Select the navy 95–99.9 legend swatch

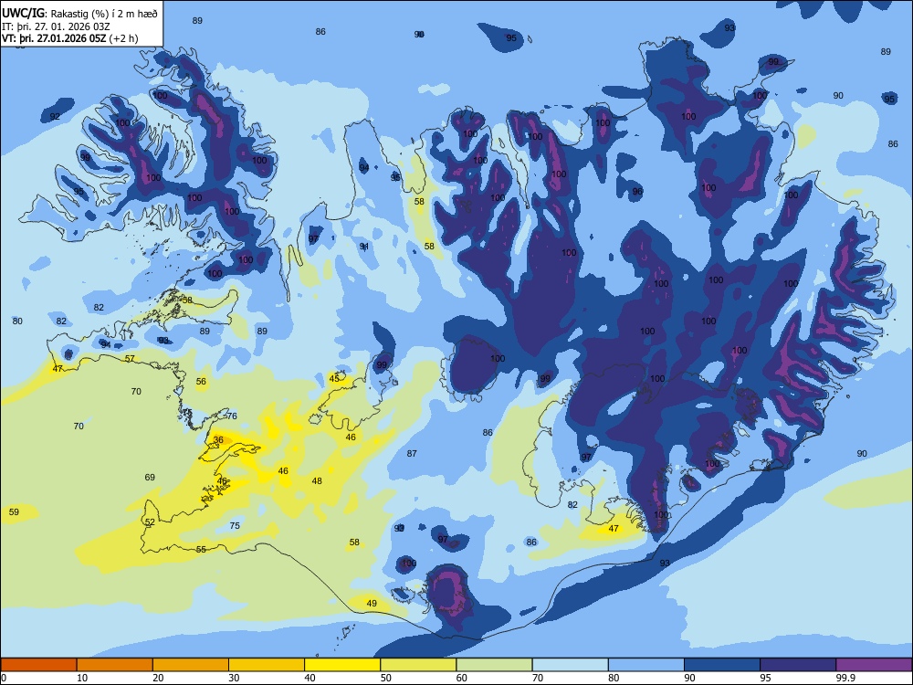click(798, 665)
